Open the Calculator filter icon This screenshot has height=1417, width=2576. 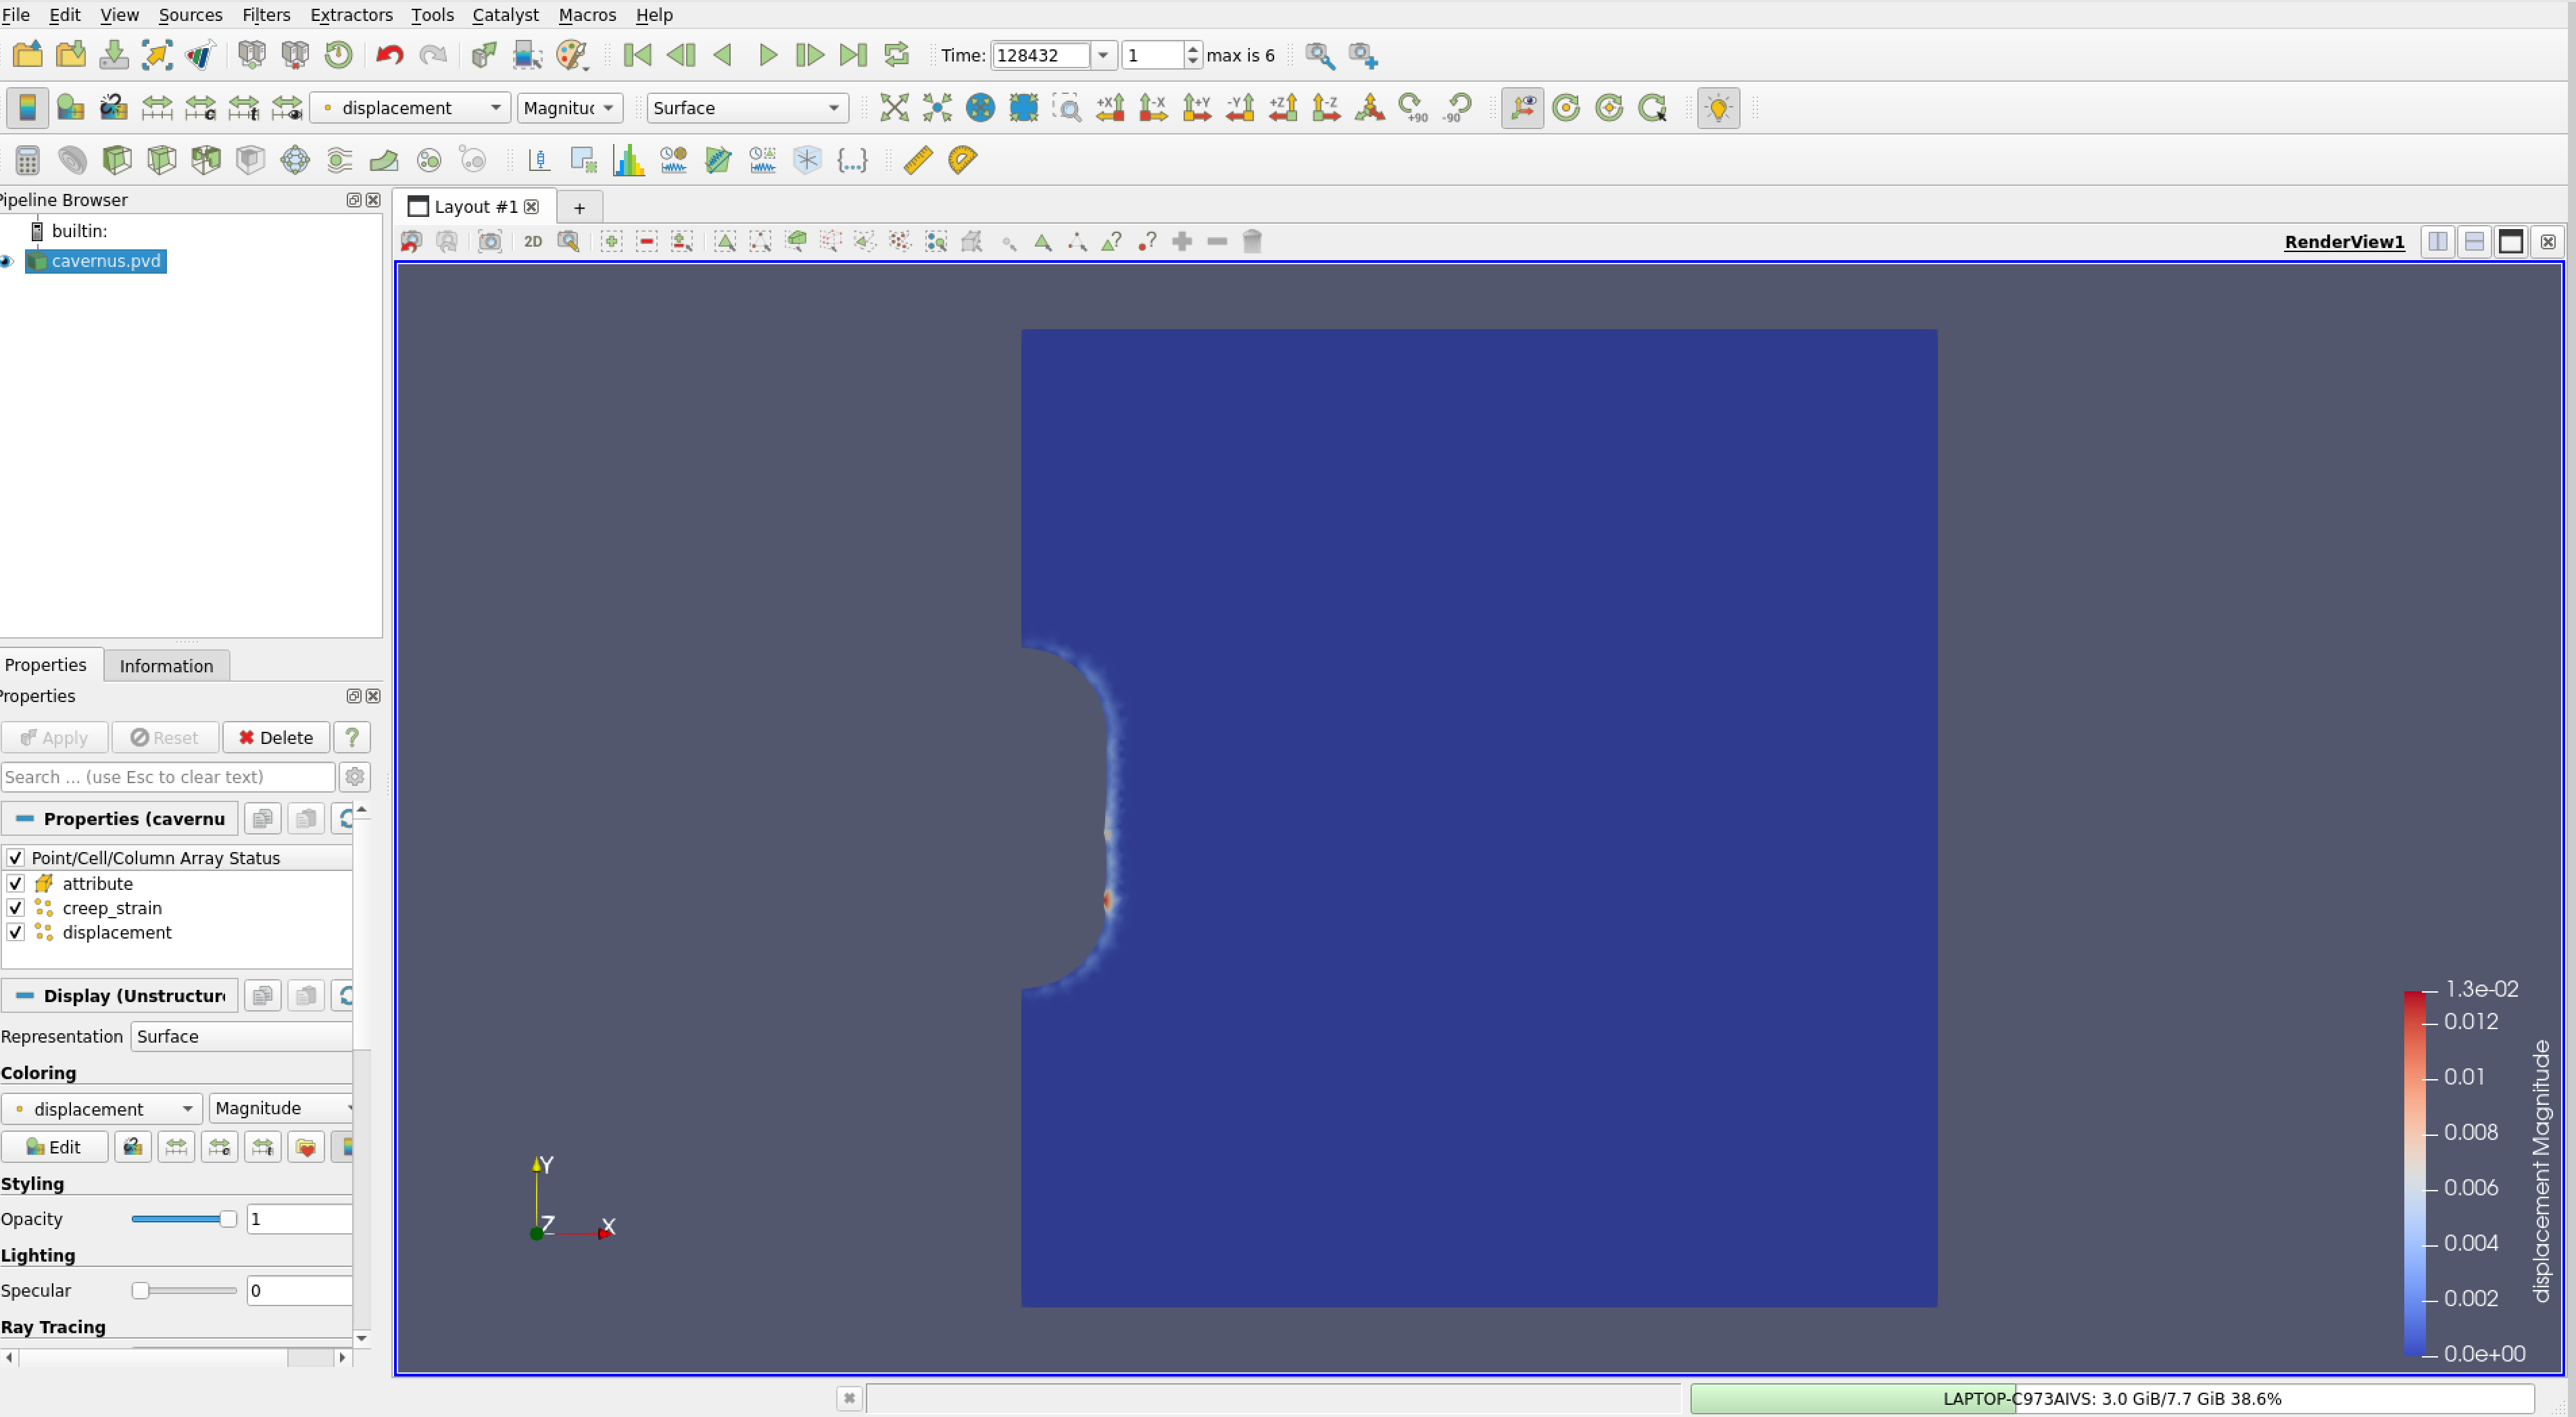(27, 160)
